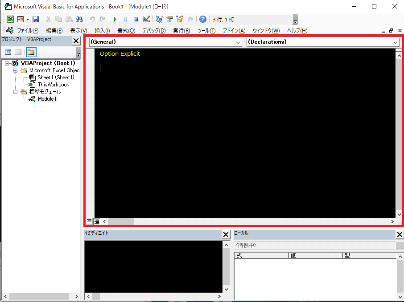404x302 pixels.
Task: Click the Redo arrow icon
Action: point(102,19)
